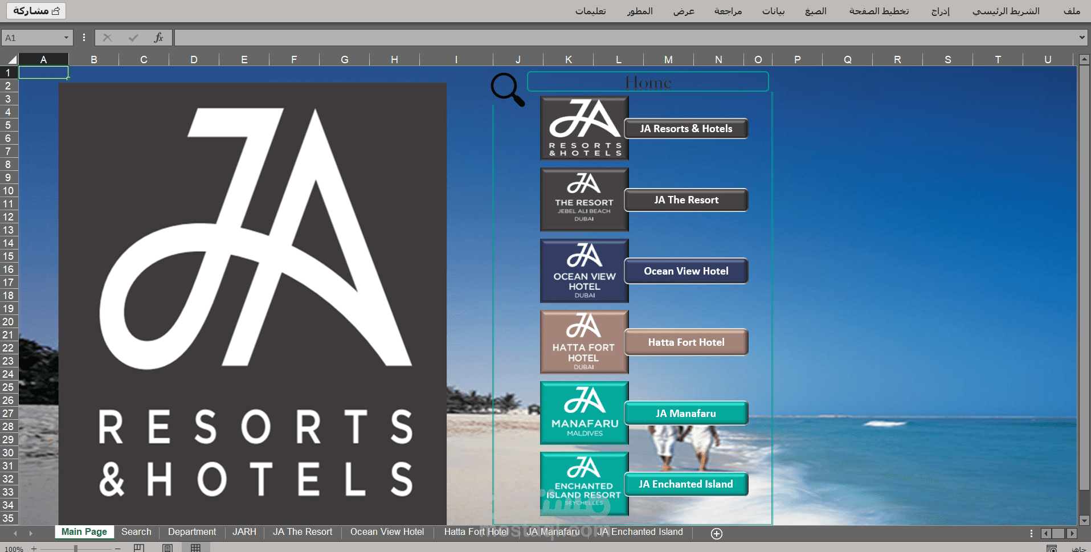This screenshot has height=552, width=1091.
Task: Click the formula bar three-dot handle
Action: coord(84,38)
